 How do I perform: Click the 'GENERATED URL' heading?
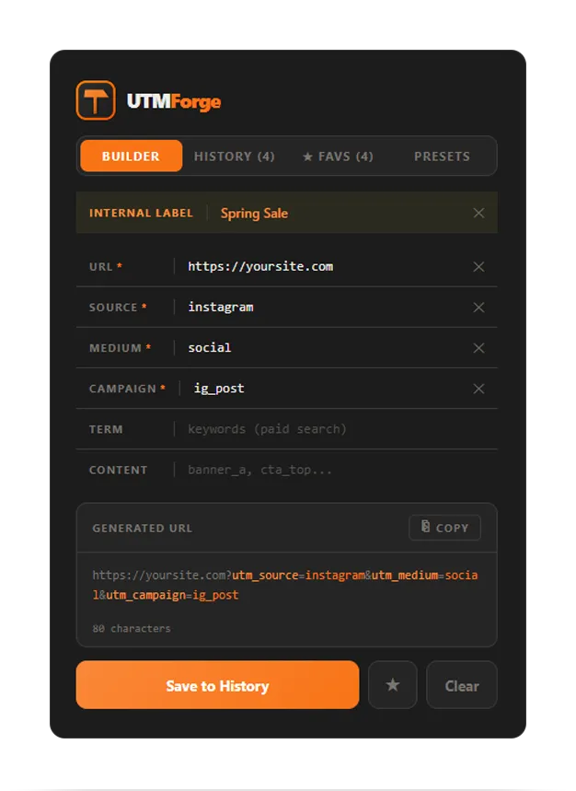pyautogui.click(x=142, y=529)
